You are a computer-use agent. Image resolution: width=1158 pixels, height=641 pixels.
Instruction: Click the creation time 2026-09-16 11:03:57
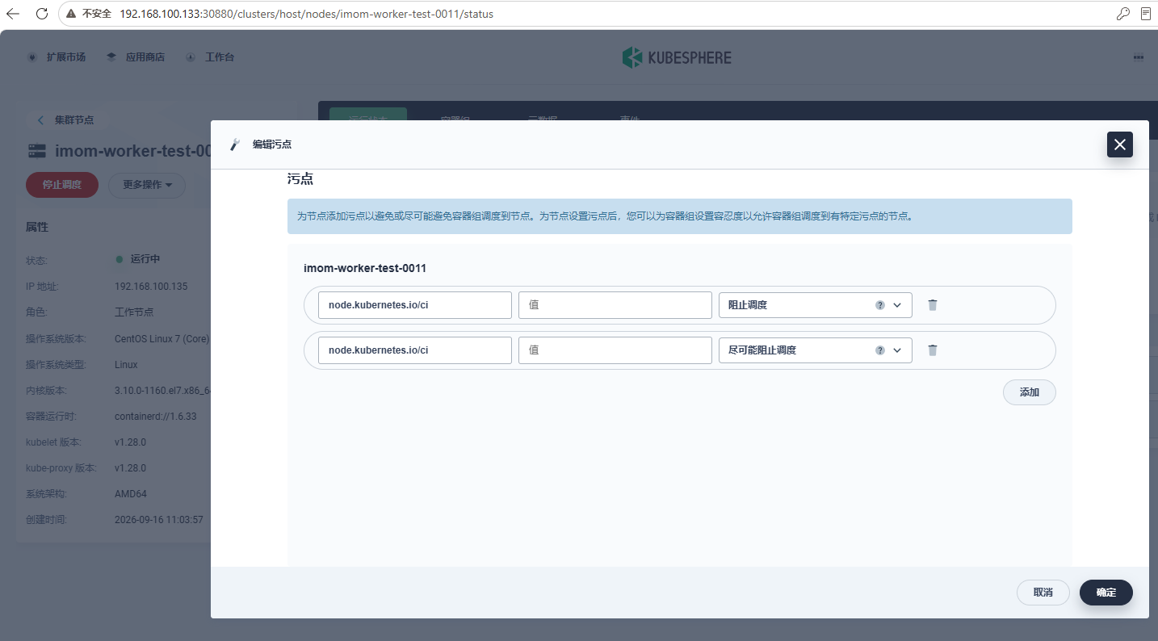pos(159,520)
